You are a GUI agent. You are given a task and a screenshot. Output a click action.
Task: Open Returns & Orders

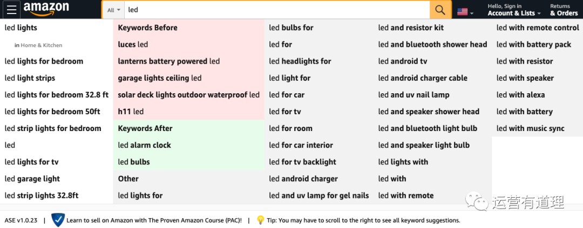(x=563, y=10)
